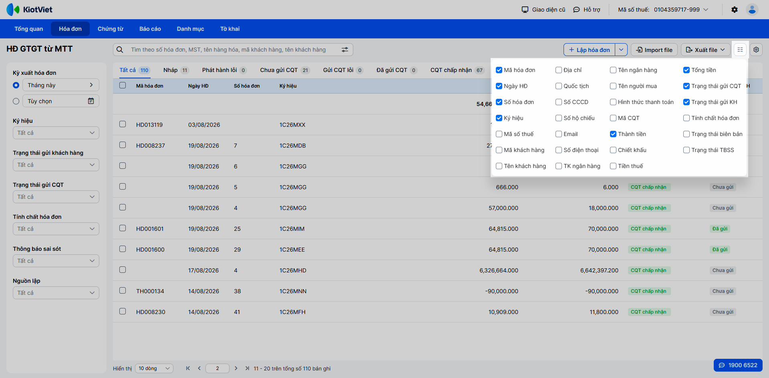Enable Tiền thuế column

tap(613, 166)
